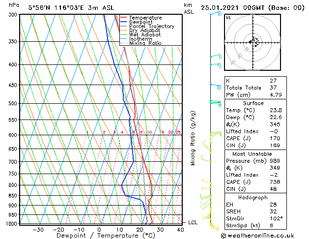Click the surface theta-e value 345
This screenshot has width=309, height=239.
click(x=275, y=124)
